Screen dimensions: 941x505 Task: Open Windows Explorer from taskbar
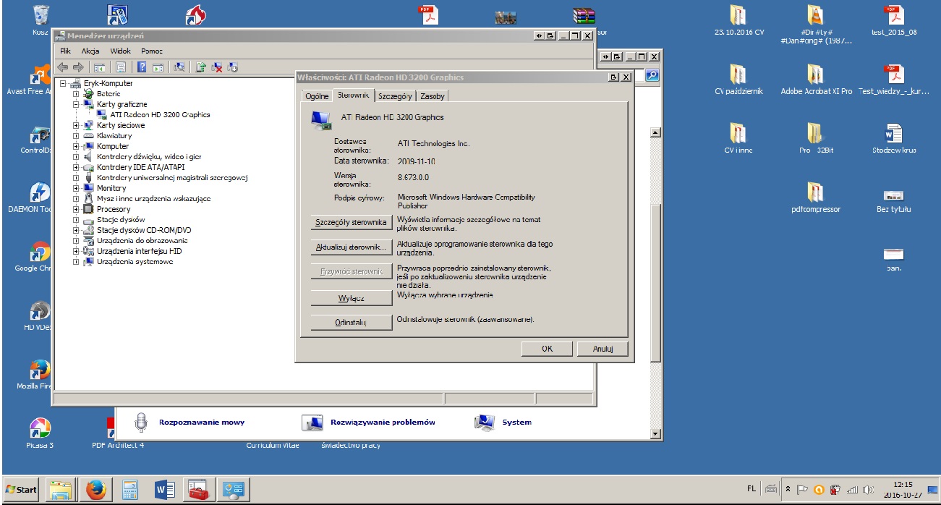[61, 490]
